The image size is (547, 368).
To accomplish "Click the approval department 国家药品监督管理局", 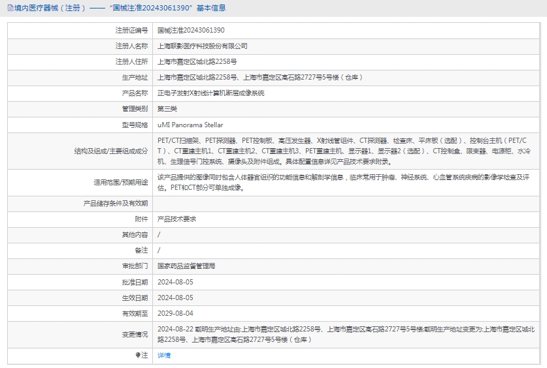I will click(x=187, y=266).
